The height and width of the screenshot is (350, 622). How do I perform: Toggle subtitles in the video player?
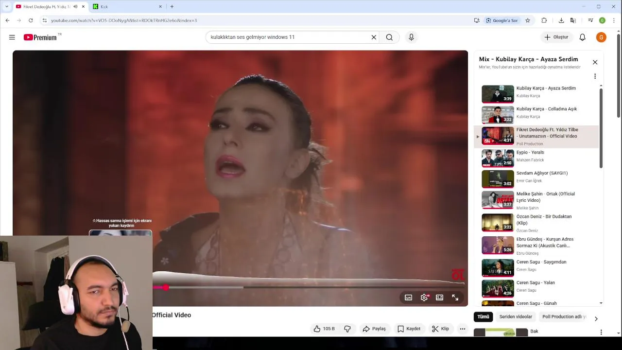point(409,297)
